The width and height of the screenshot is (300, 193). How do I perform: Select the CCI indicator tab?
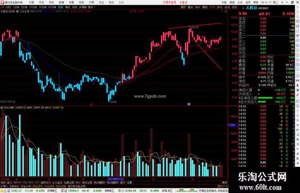click(37, 183)
